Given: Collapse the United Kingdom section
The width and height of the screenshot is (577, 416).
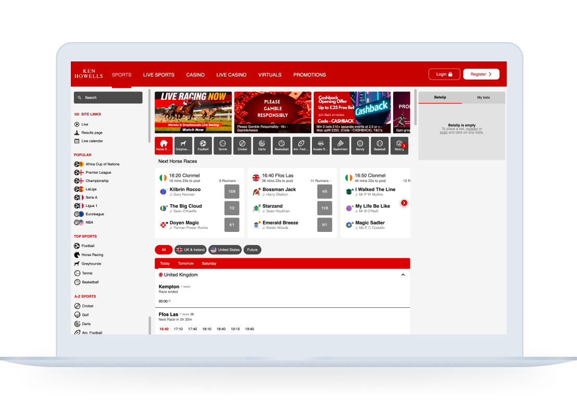Looking at the screenshot, I should point(403,275).
